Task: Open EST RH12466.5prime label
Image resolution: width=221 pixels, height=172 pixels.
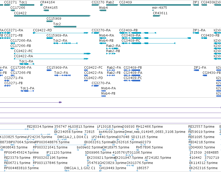Action: [x=149, y=127]
